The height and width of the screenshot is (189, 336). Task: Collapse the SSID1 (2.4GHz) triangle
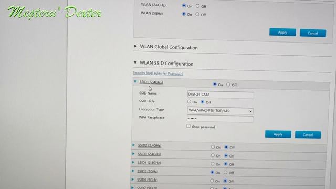135,82
